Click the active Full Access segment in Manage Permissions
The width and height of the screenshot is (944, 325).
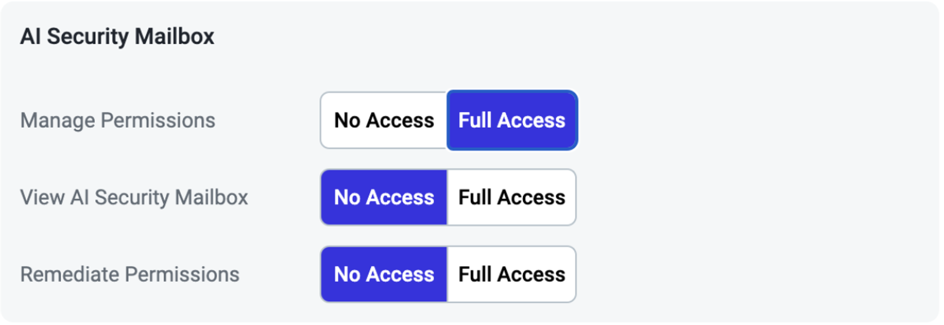511,120
